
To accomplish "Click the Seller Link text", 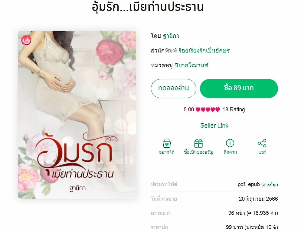I will tap(214, 126).
